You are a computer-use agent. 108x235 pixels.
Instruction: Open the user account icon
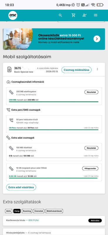pyautogui.click(x=85, y=15)
